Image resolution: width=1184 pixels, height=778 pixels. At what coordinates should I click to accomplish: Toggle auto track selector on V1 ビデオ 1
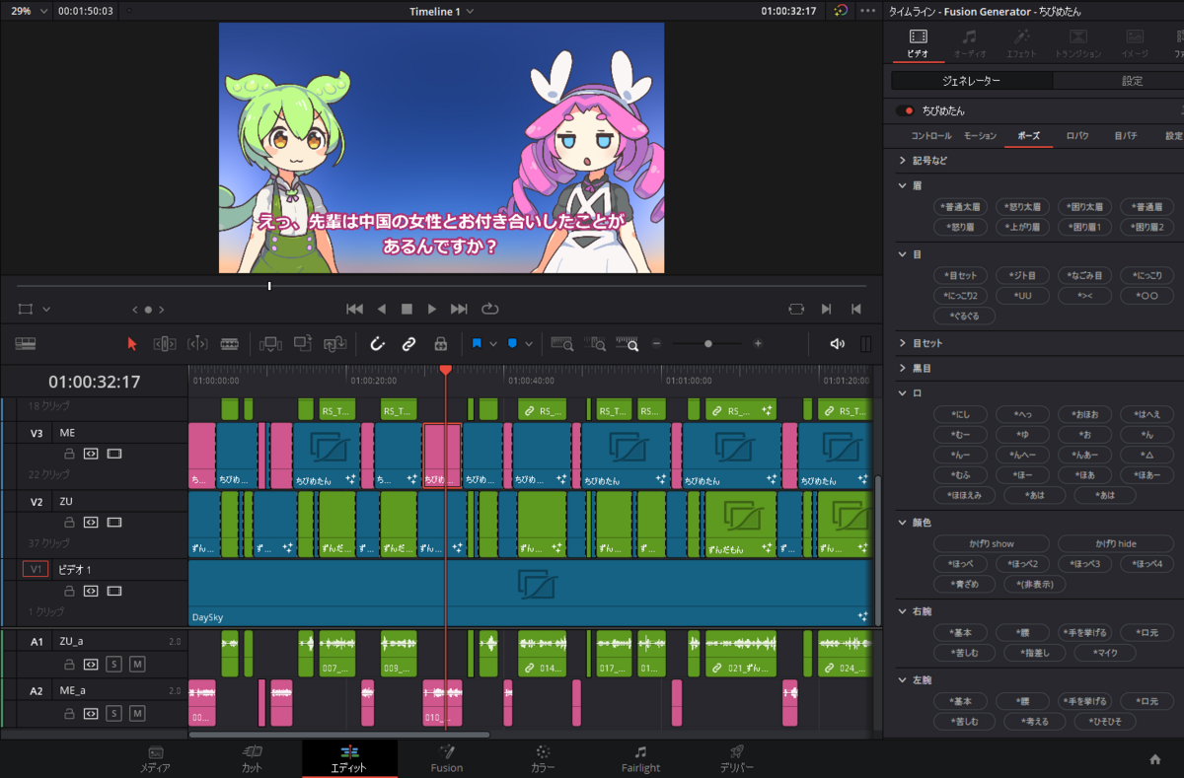click(91, 592)
